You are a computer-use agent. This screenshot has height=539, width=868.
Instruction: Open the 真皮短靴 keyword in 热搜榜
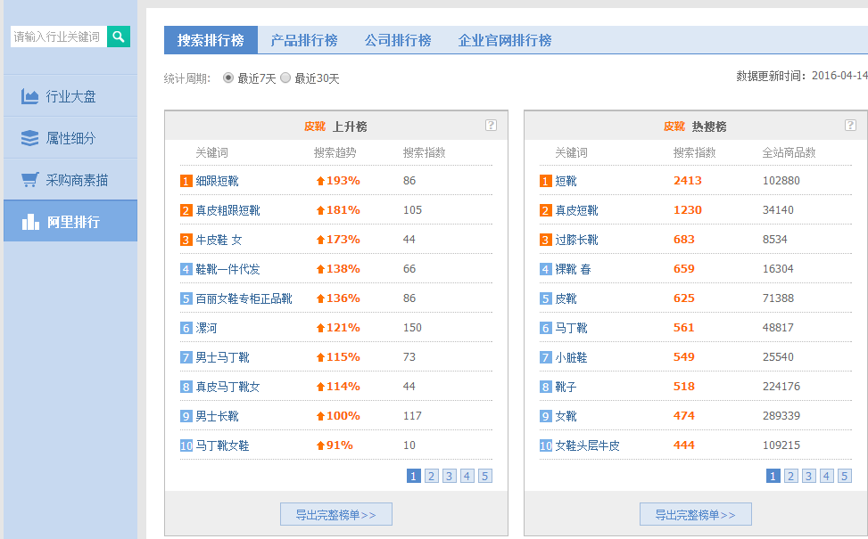point(576,210)
